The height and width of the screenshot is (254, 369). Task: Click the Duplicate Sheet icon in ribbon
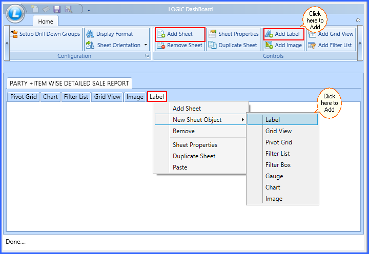pos(212,45)
